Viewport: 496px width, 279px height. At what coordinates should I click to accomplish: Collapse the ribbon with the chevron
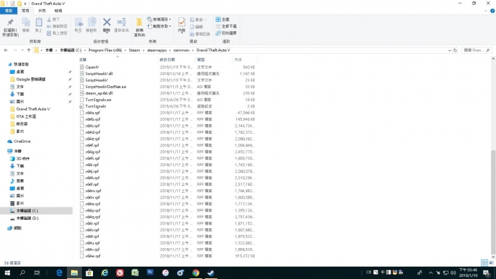tap(486, 11)
